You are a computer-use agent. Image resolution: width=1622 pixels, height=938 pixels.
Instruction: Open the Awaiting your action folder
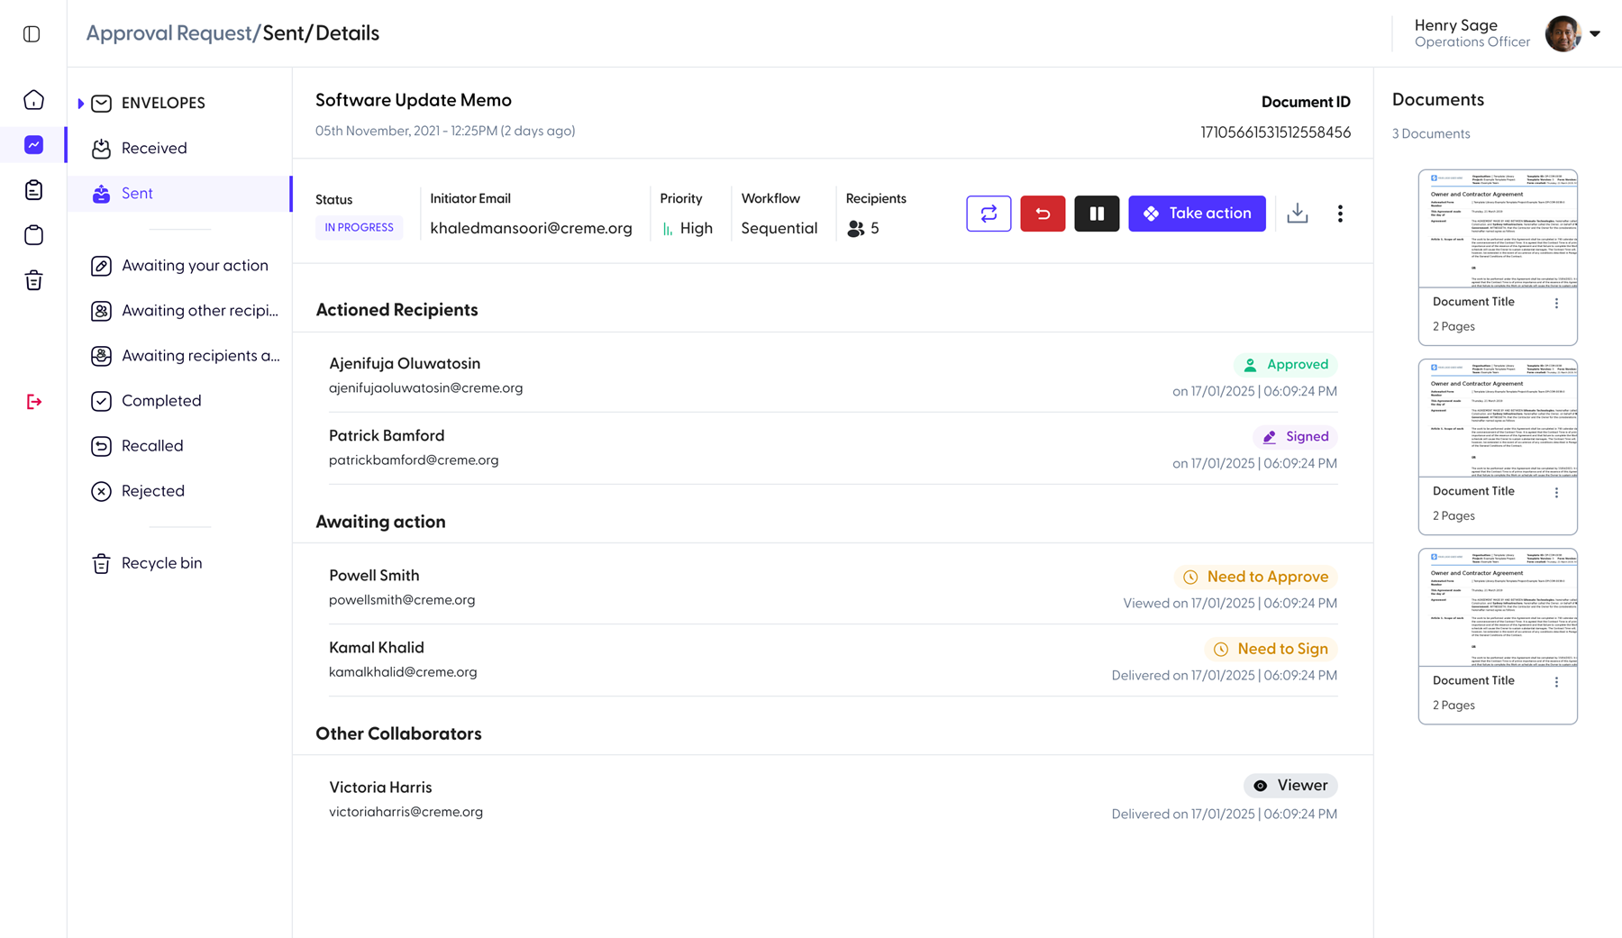194,265
